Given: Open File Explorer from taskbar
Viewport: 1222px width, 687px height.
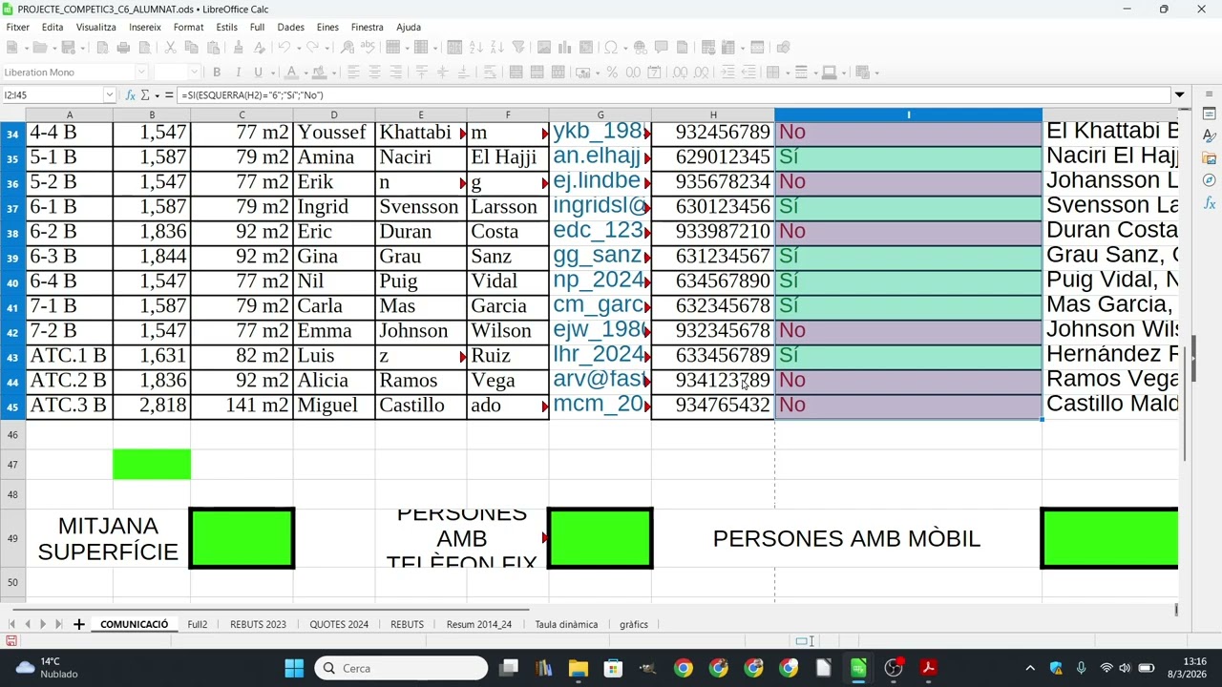Looking at the screenshot, I should pyautogui.click(x=579, y=668).
